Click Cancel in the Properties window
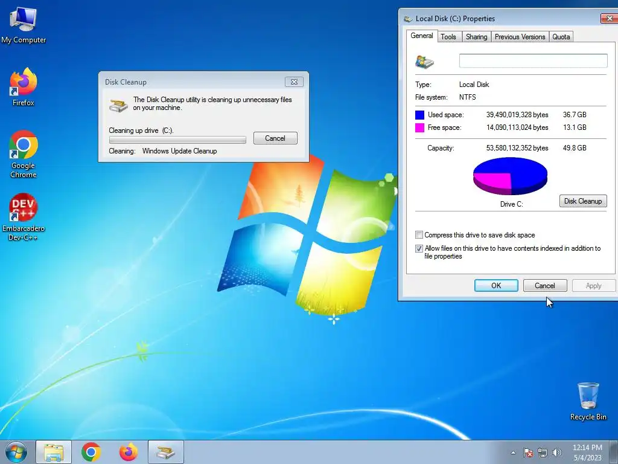 (545, 286)
